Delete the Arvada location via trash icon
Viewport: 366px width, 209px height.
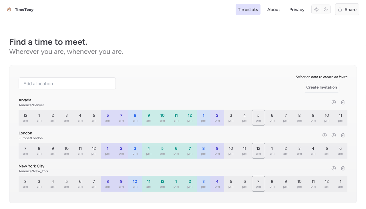[343, 102]
